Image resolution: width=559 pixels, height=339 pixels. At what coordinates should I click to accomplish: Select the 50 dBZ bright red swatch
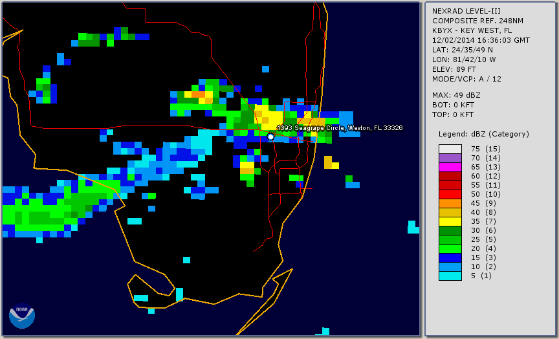(450, 194)
